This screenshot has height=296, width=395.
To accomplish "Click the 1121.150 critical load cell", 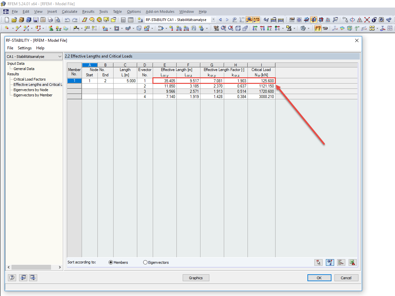I will 261,86.
